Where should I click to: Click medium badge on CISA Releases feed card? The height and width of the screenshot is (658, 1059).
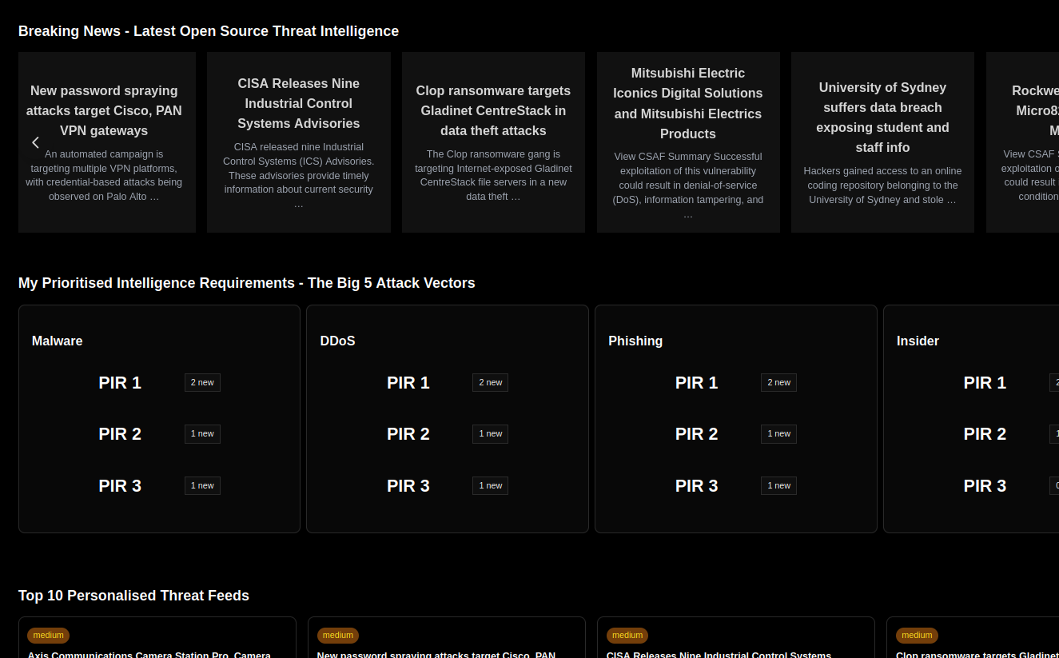click(x=627, y=636)
